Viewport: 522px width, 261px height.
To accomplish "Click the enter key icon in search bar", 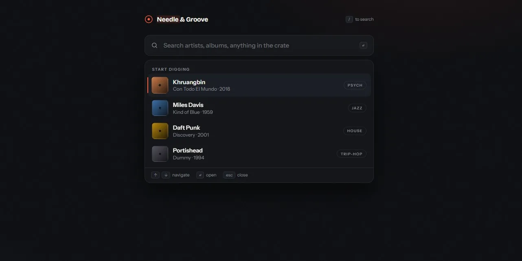I will (363, 45).
